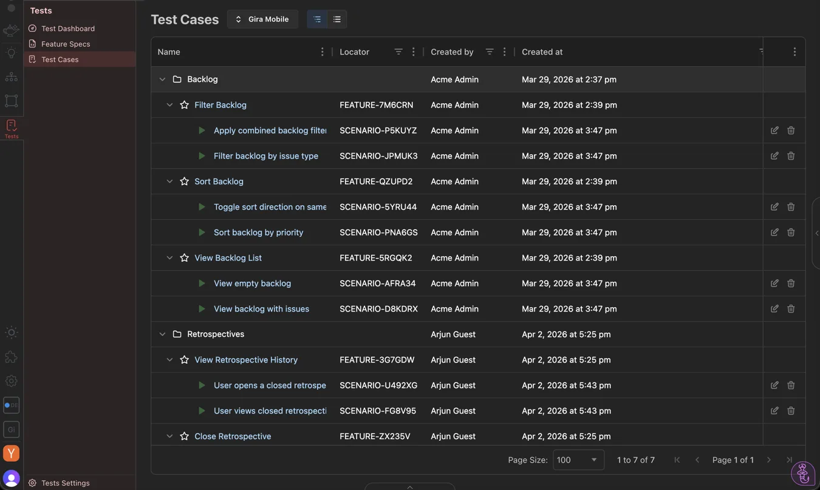Screen dimensions: 820x490
Task: Edit Apply combined backlog filter scenario
Action: coord(774,131)
